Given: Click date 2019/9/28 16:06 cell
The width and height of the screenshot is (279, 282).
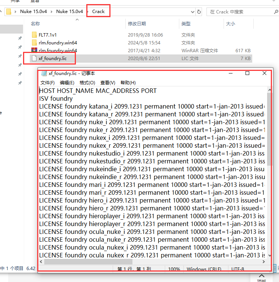Looking at the screenshot, I should (145, 35).
